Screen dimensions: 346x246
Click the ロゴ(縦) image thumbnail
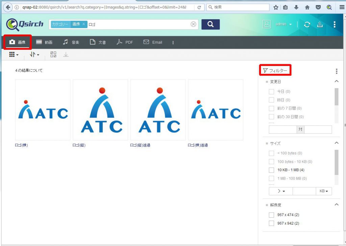pos(100,110)
